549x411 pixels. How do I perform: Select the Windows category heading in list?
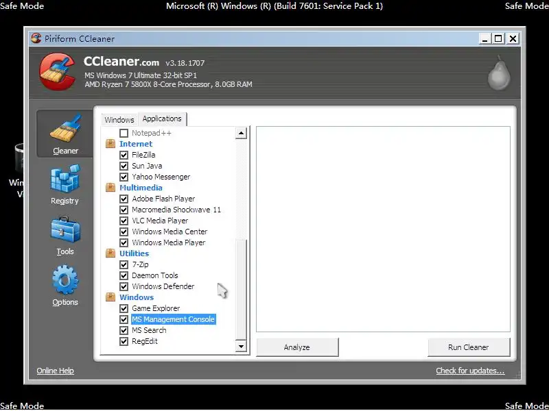[137, 297]
